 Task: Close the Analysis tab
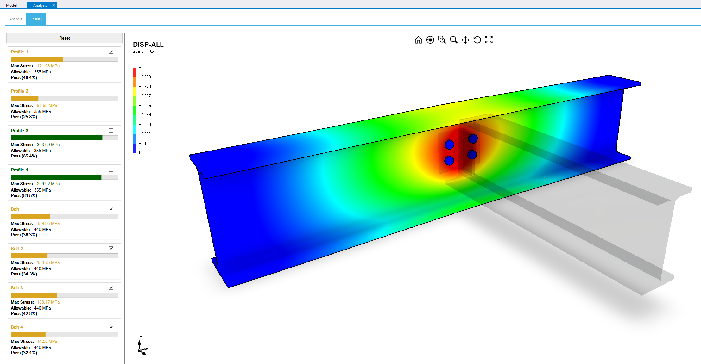[54, 5]
